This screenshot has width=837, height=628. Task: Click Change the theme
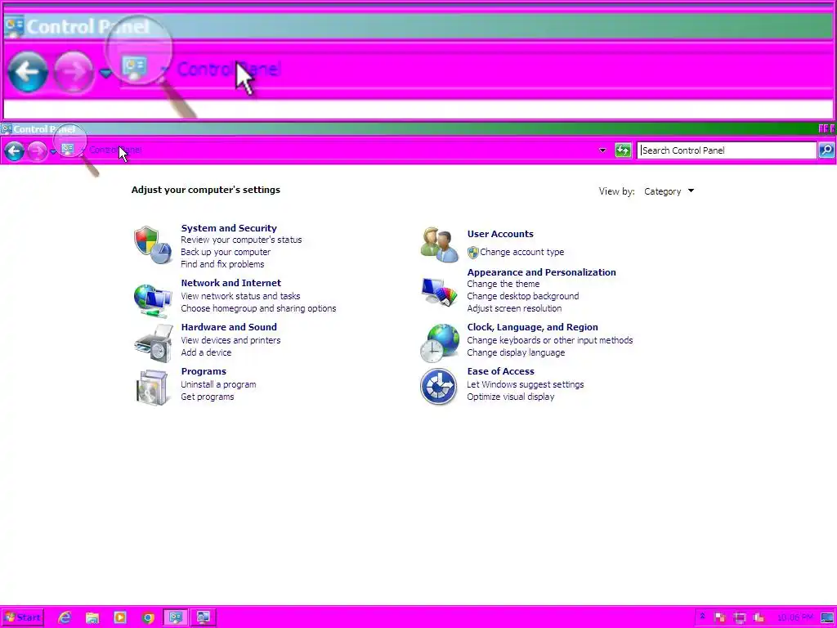(503, 284)
